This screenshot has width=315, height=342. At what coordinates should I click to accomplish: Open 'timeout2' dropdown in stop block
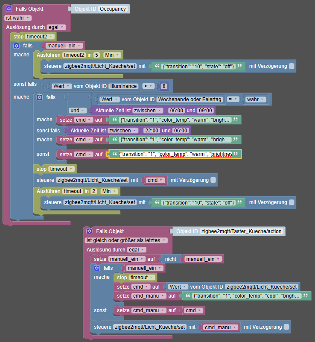(40, 37)
